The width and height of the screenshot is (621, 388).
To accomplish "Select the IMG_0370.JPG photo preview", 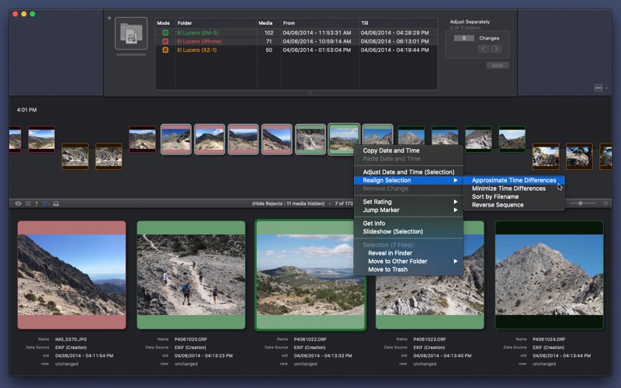I will click(x=71, y=275).
